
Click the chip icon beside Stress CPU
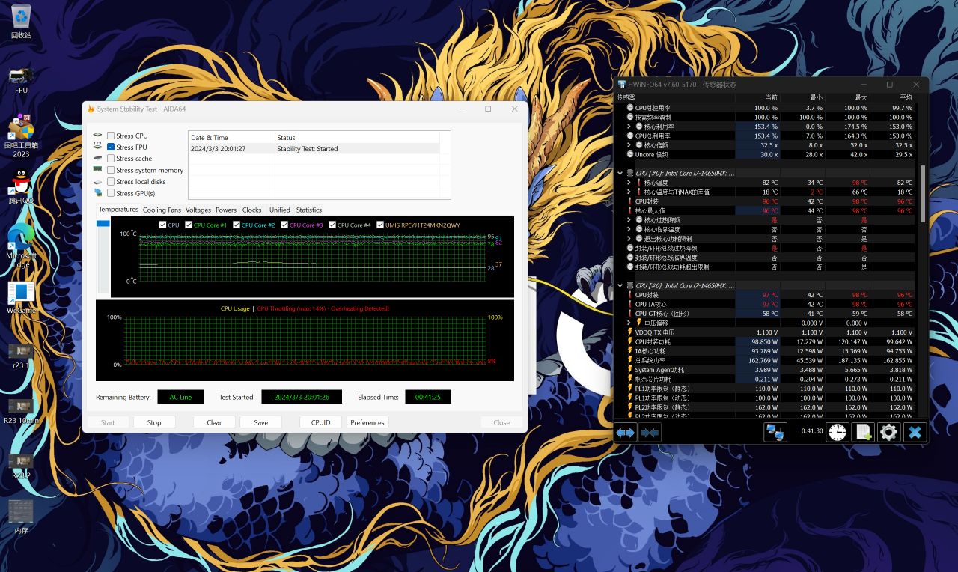point(97,136)
